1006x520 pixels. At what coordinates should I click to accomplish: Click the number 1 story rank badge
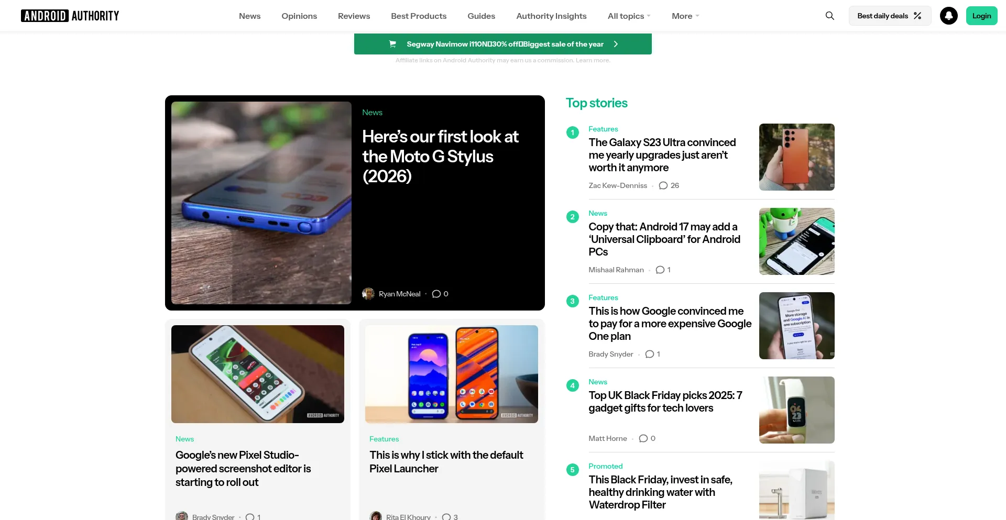tap(573, 132)
